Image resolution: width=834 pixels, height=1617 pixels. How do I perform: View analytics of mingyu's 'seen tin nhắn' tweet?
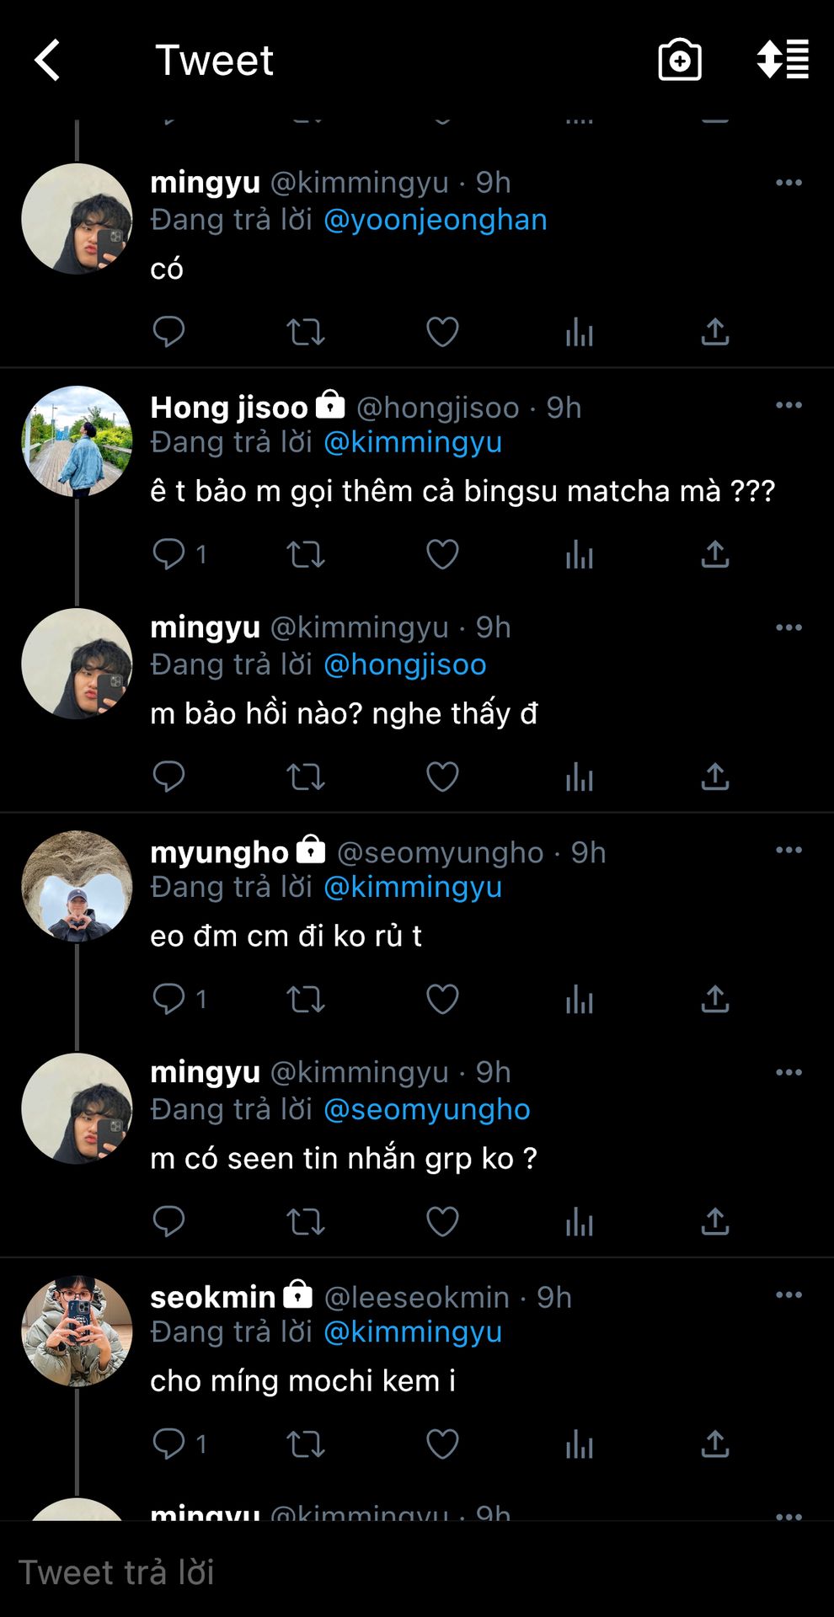pos(579,1221)
